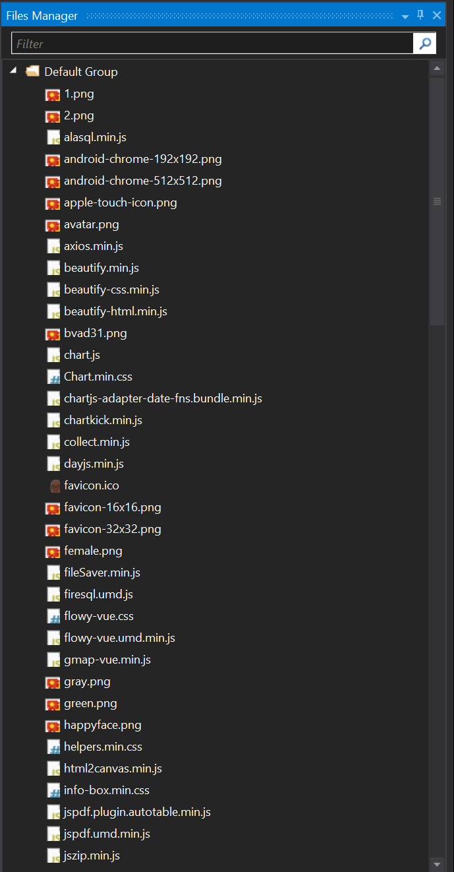Select file name favicon-16x16.png
Screen dimensions: 454x872
[x=113, y=507]
